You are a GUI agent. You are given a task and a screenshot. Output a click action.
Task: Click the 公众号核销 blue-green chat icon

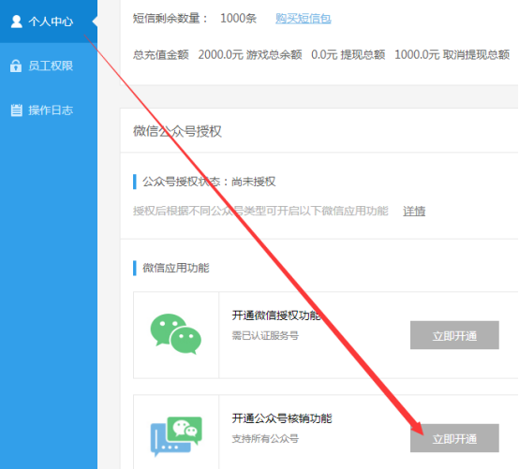pos(176,436)
